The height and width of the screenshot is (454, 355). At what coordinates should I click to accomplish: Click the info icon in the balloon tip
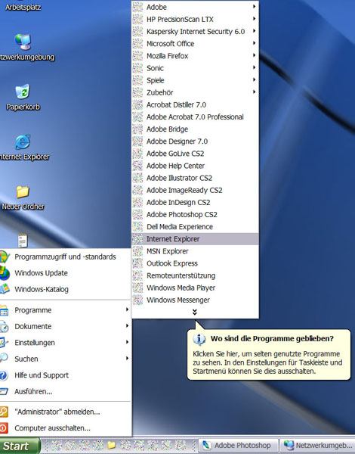(x=199, y=339)
